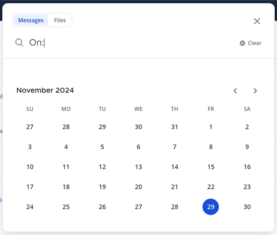Choose October 31 on the calendar
Screen dimensions: 277x235
[x=174, y=127]
